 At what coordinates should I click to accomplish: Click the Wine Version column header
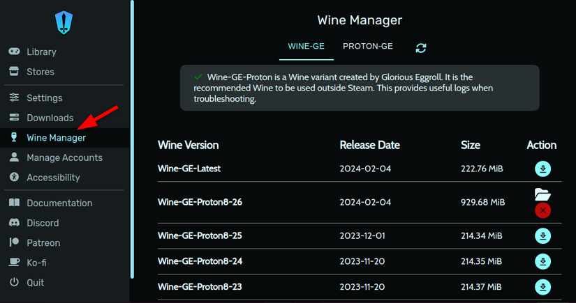188,145
